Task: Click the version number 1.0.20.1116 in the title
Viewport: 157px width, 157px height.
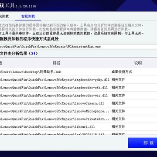Action: (x=26, y=6)
